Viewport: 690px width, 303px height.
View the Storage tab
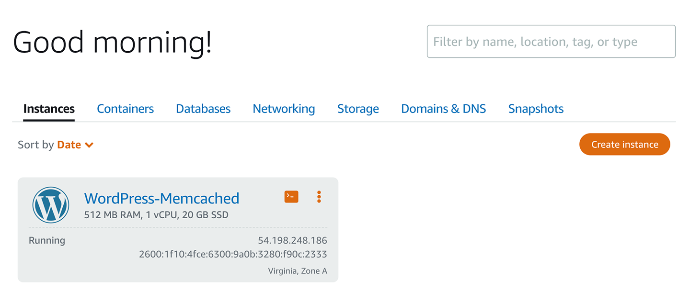(x=358, y=109)
